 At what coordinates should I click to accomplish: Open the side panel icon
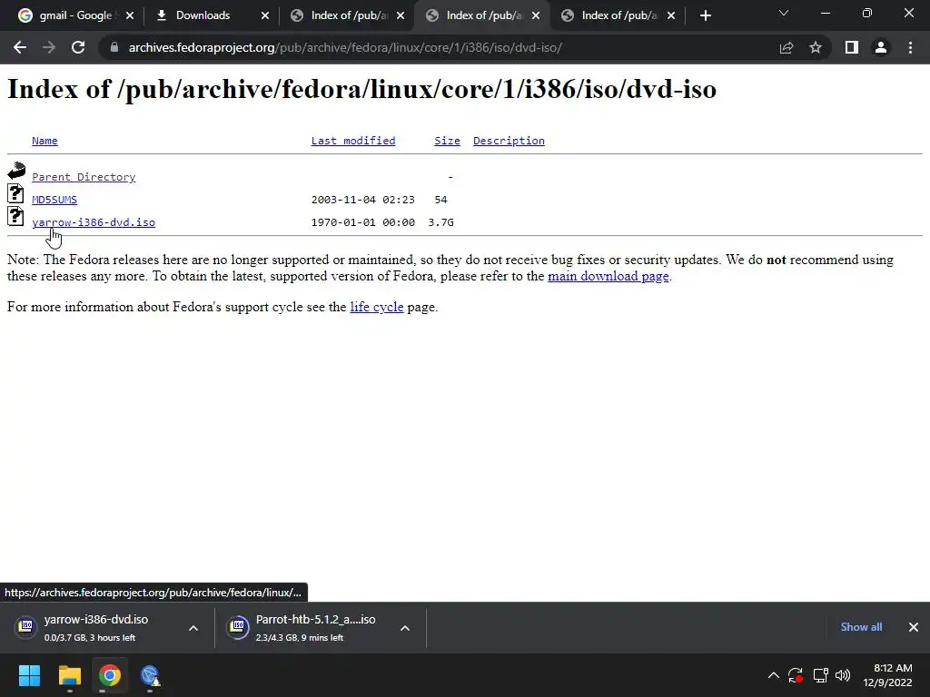tap(852, 47)
